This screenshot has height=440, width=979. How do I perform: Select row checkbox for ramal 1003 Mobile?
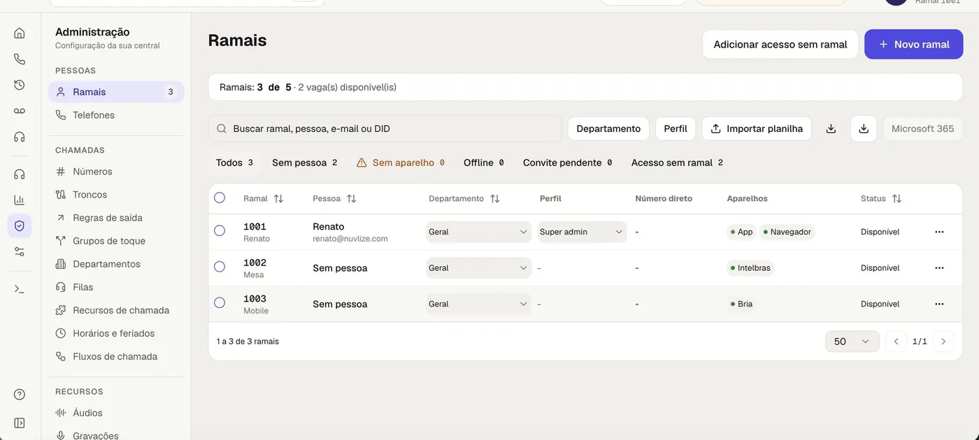(x=220, y=302)
